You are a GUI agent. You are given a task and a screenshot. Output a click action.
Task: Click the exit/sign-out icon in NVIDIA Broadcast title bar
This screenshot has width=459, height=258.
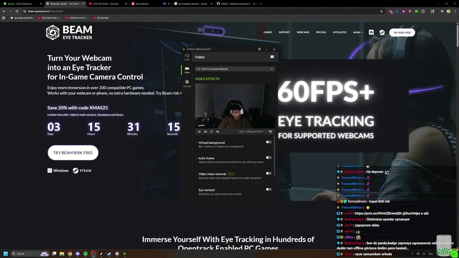259,49
